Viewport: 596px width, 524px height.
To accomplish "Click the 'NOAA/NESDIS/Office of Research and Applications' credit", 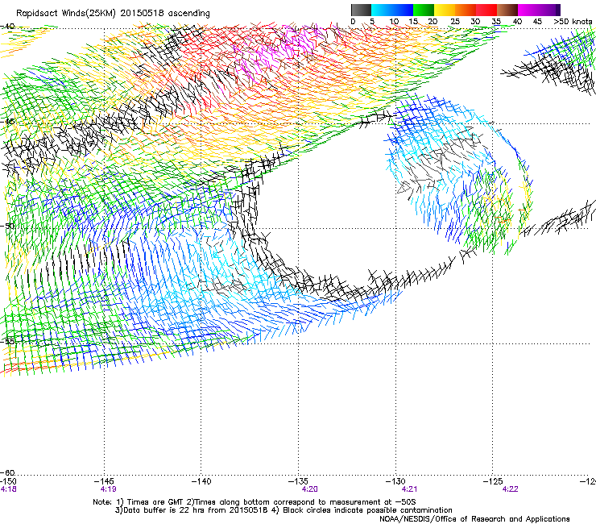I will pos(474,519).
